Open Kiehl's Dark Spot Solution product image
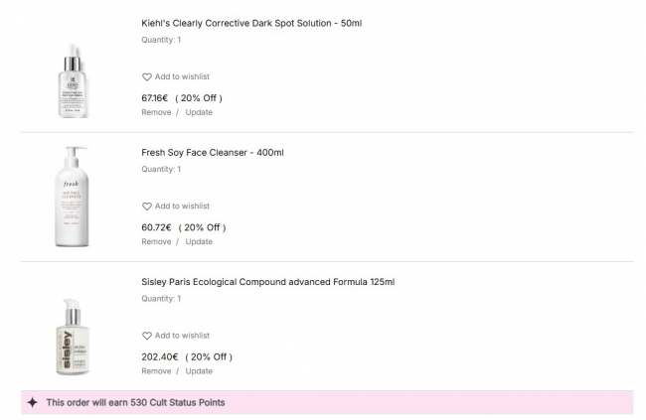646x420 pixels. tap(74, 80)
